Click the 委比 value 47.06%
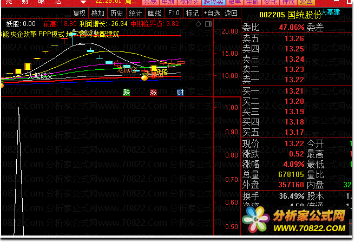The width and height of the screenshot is (355, 242). [292, 28]
